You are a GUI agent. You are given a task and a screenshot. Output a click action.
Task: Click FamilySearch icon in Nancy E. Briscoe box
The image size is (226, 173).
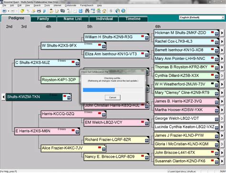pyautogui.click(x=147, y=158)
